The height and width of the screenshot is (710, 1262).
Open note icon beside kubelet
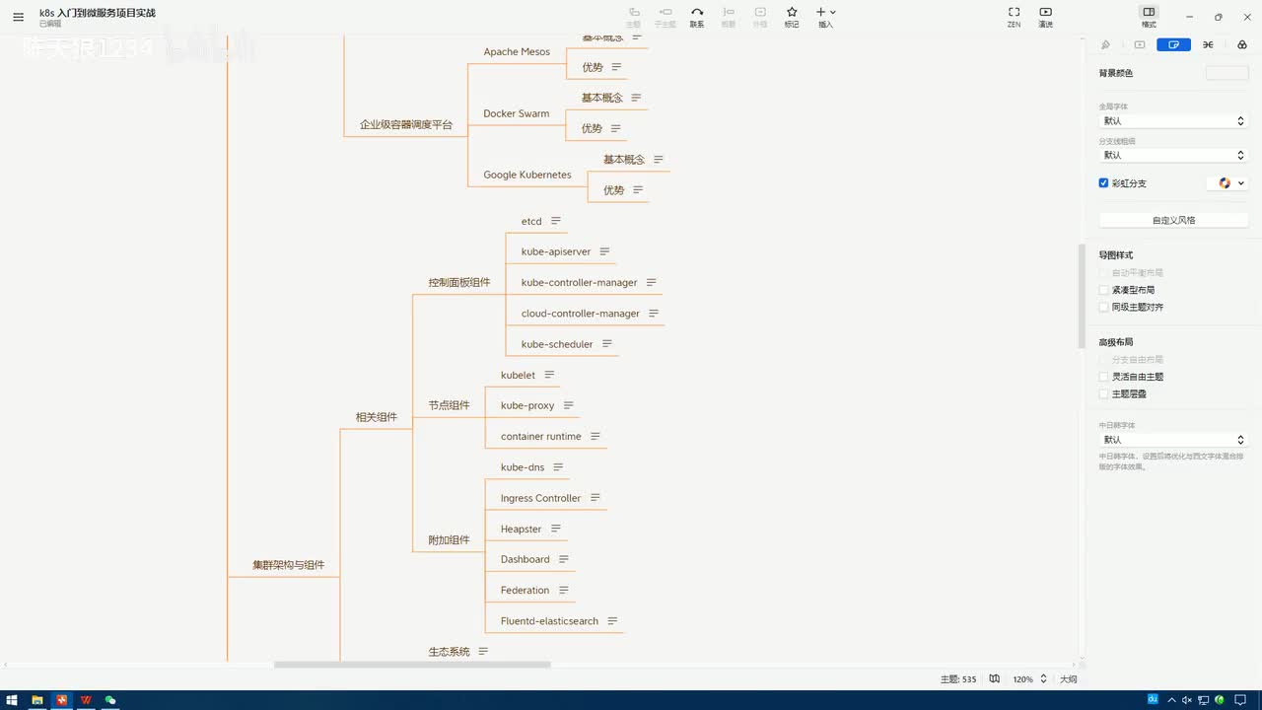pos(549,375)
